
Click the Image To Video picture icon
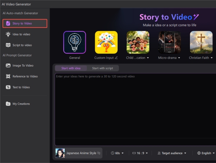(x=8, y=65)
